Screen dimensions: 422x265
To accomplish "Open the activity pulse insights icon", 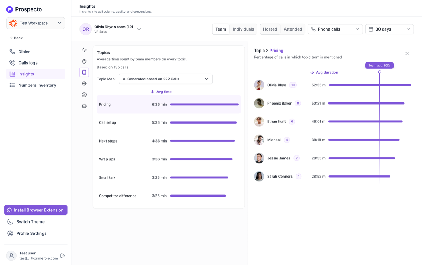I will pyautogui.click(x=84, y=50).
